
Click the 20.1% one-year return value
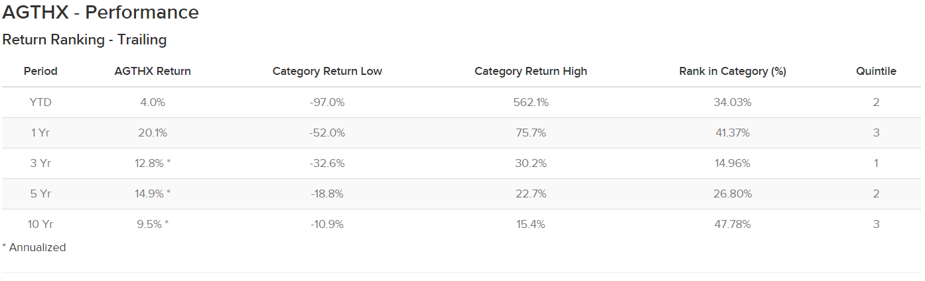tap(153, 133)
